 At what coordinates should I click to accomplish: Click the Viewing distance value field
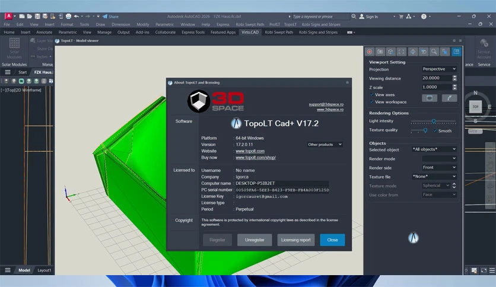(x=437, y=78)
